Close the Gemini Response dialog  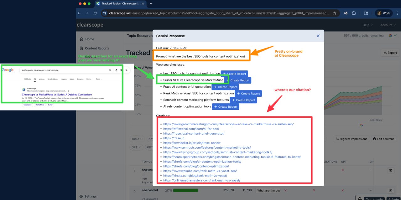click(x=318, y=36)
